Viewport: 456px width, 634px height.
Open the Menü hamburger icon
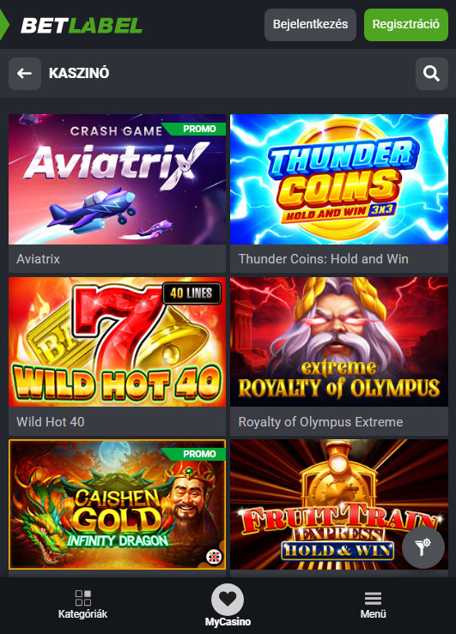tap(373, 599)
